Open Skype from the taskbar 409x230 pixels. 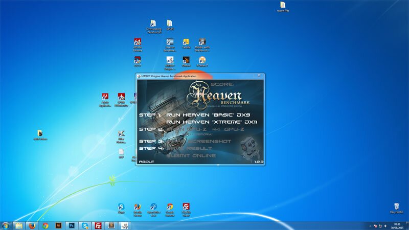coord(85,225)
